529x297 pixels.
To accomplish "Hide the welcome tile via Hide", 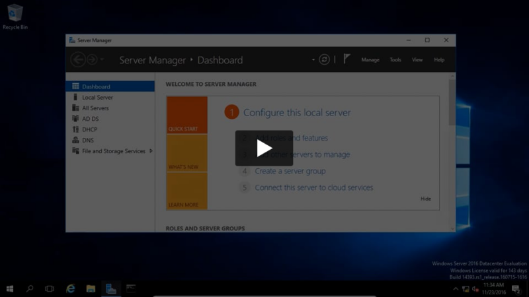I will pyautogui.click(x=425, y=199).
